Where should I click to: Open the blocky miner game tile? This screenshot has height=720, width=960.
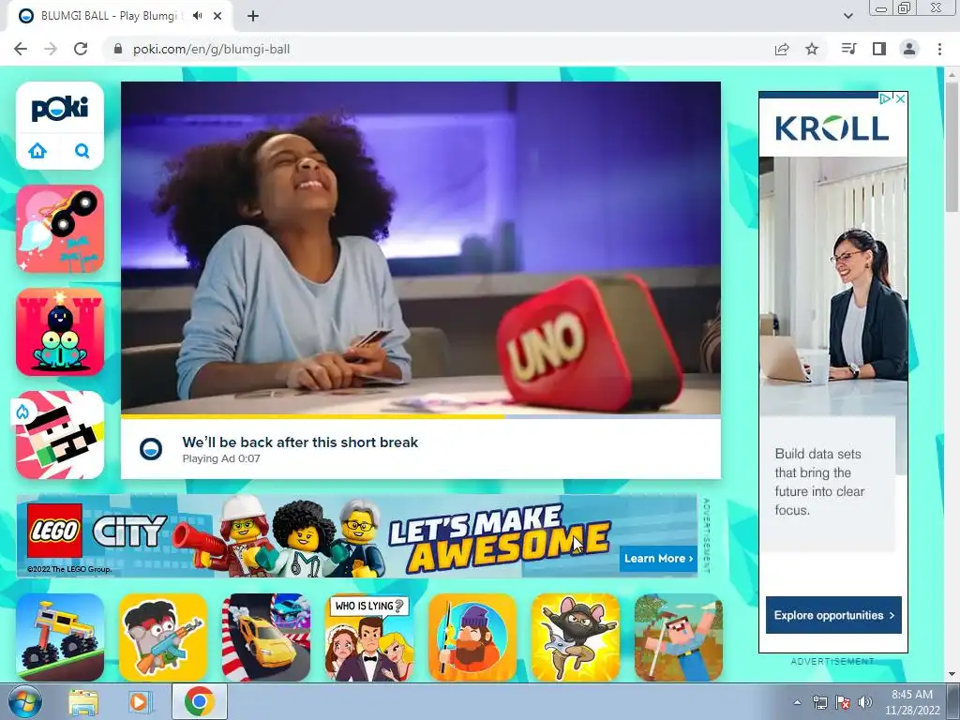coord(679,637)
